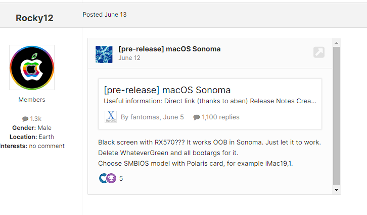Click the June 12 quote date
The height and width of the screenshot is (215, 367).
129,58
